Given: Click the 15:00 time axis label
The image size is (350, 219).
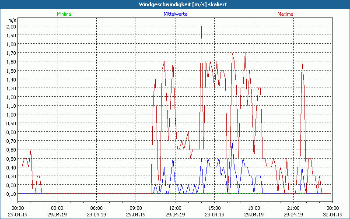Looking at the screenshot, I should [x=214, y=208].
